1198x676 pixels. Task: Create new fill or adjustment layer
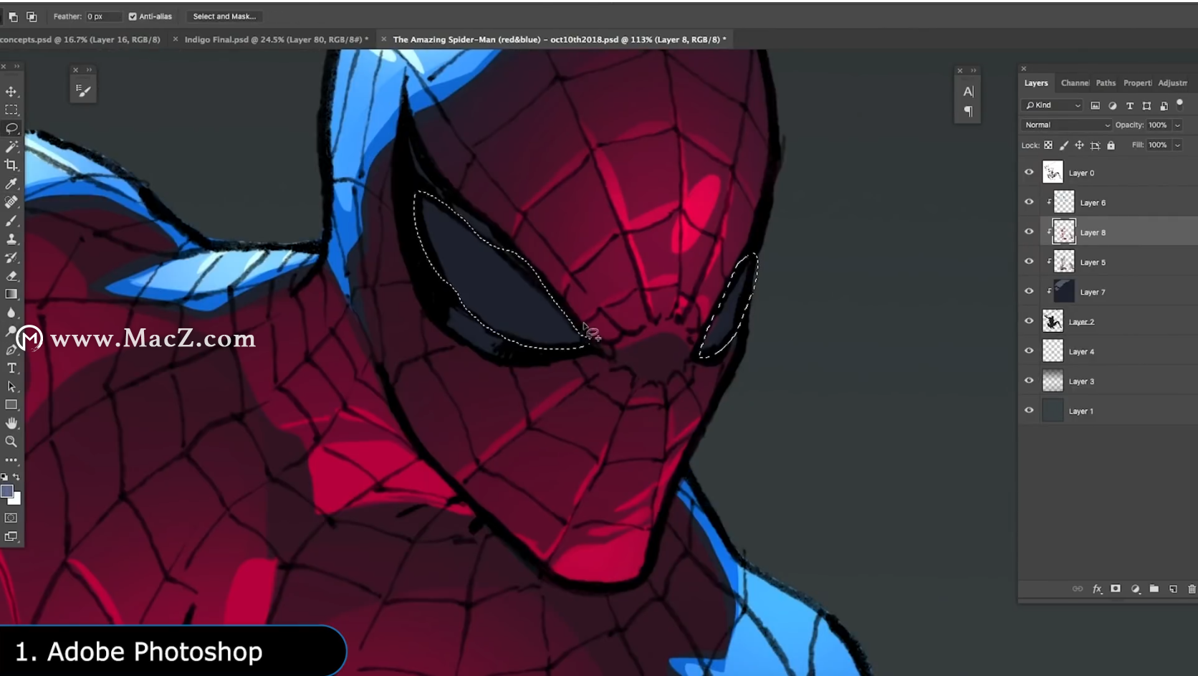click(1135, 589)
